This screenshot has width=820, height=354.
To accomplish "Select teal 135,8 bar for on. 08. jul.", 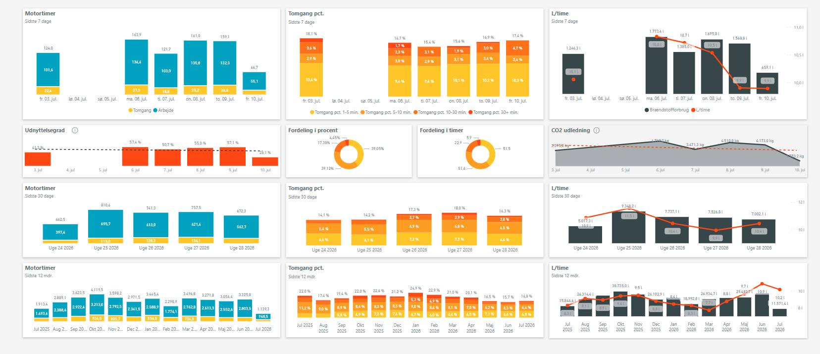I will 195,63.
